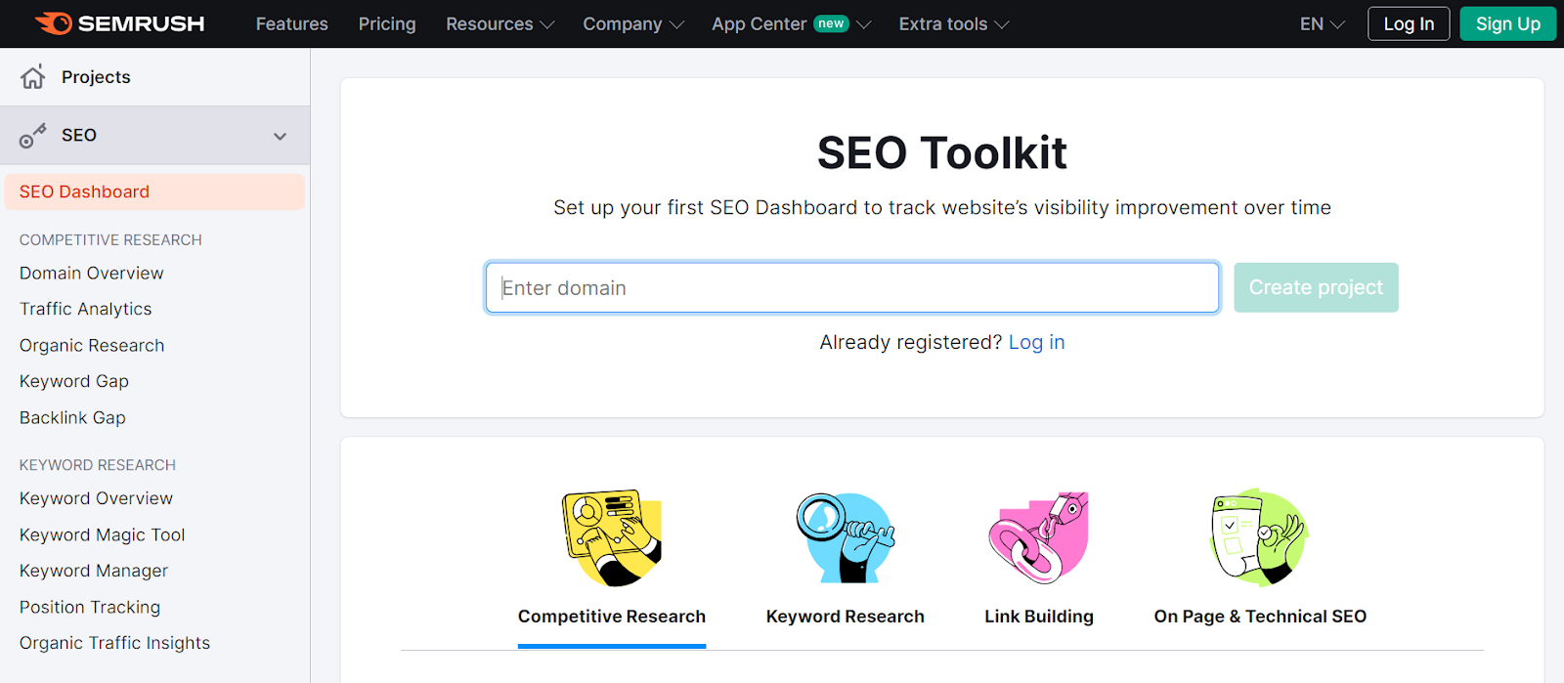Click the SEO key icon in sidebar
The width and height of the screenshot is (1564, 683).
point(33,136)
